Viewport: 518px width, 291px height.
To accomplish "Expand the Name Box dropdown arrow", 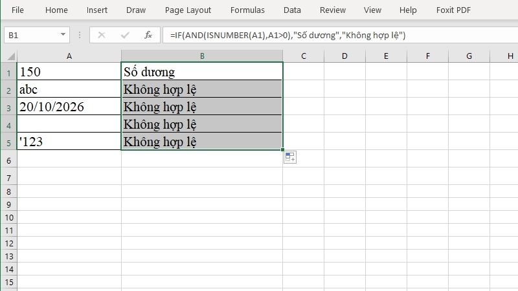I will coord(63,35).
